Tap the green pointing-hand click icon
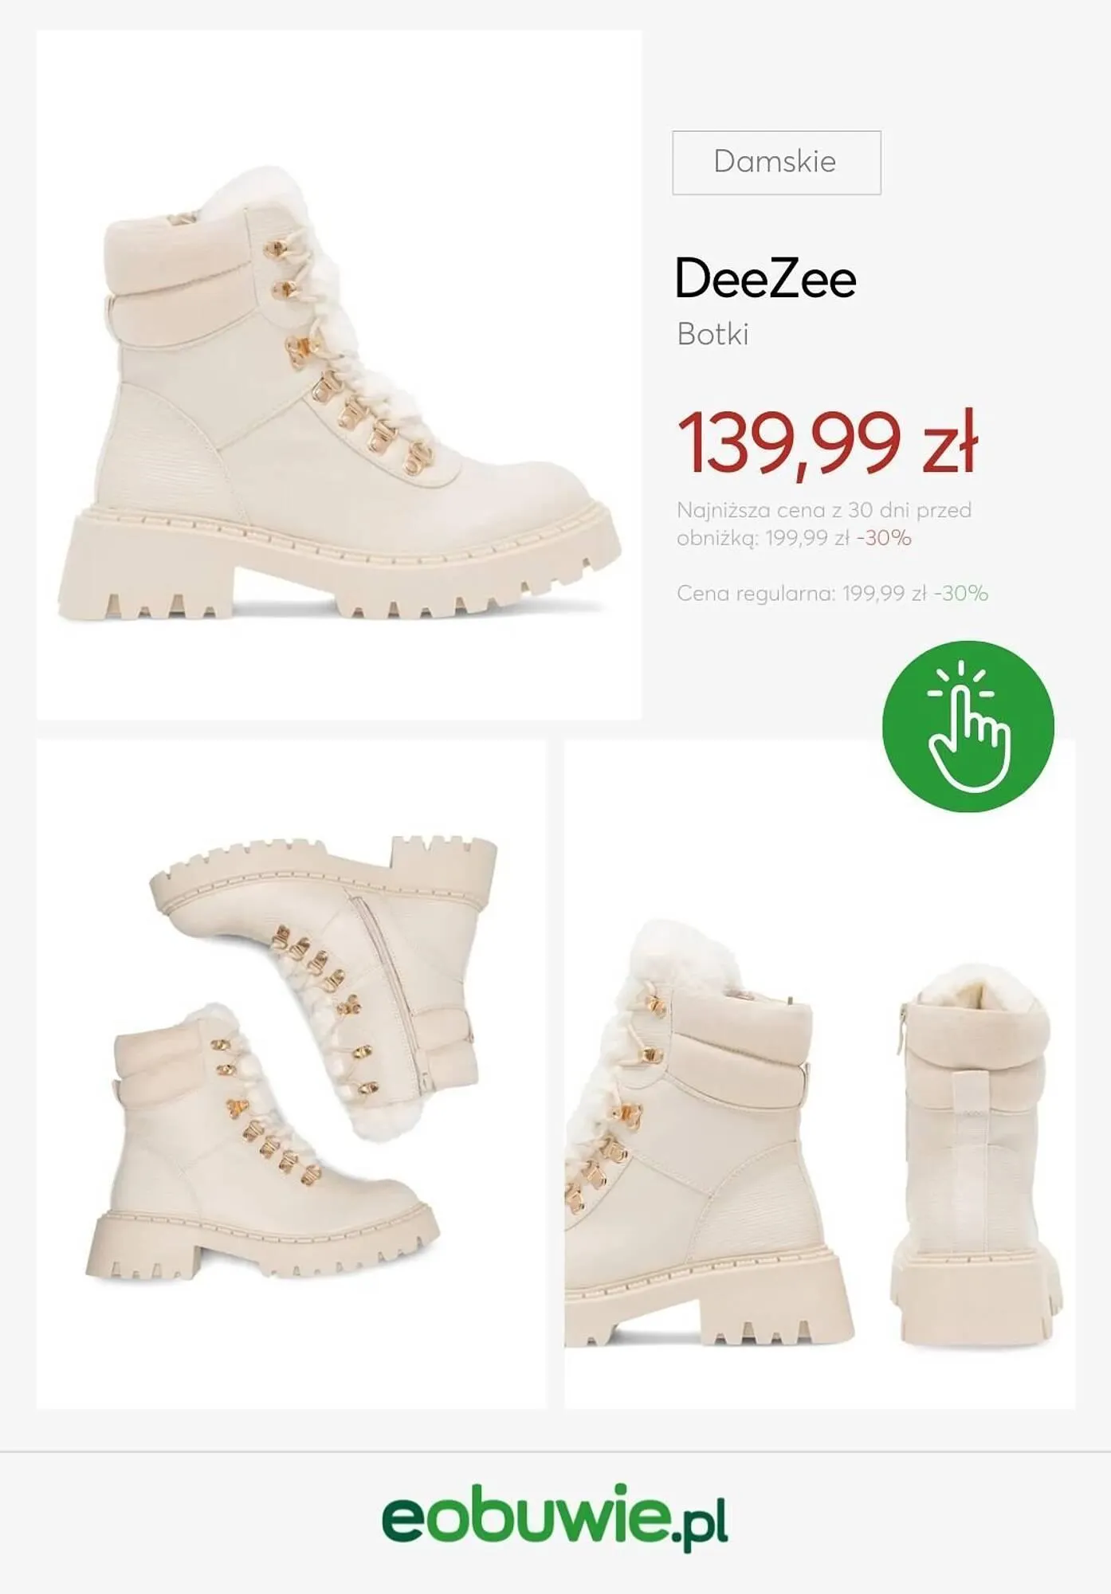Screen dimensions: 1111x1594 tap(968, 726)
